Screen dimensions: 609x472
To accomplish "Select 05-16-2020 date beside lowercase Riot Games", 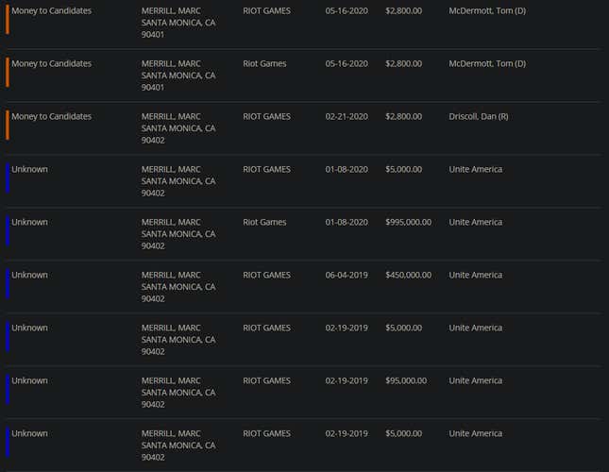I will [347, 63].
